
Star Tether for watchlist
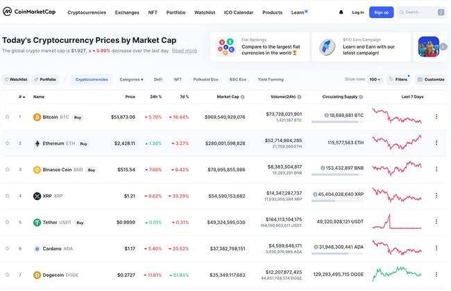[8, 222]
